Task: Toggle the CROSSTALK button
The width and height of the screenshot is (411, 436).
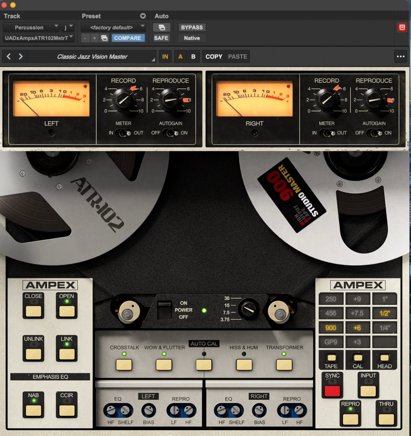Action: point(124,364)
